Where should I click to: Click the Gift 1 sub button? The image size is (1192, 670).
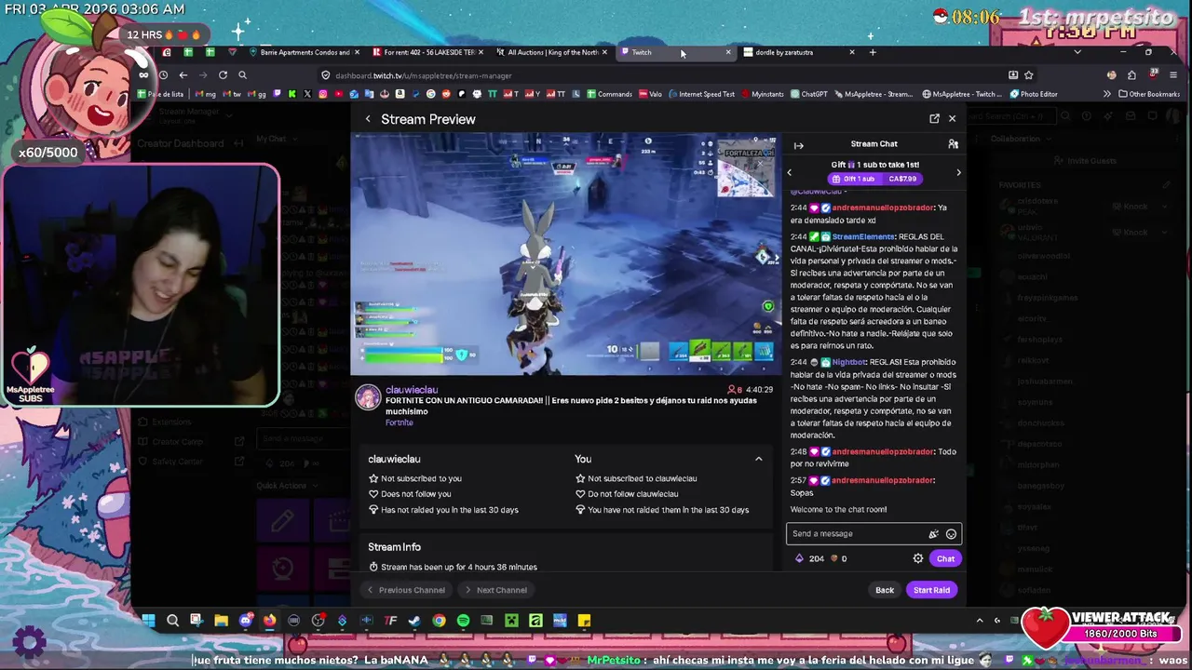[x=874, y=179]
